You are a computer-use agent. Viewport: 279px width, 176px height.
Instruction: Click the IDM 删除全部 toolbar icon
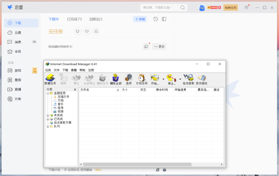point(115,79)
